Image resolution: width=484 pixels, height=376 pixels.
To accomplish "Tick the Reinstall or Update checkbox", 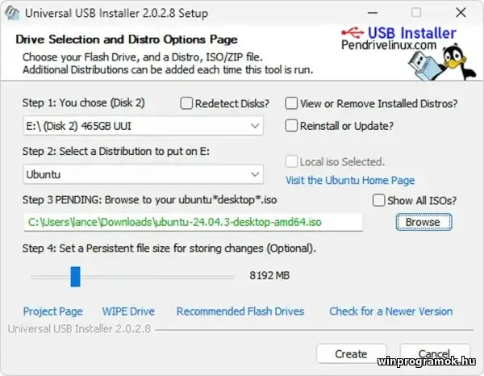I will click(291, 126).
